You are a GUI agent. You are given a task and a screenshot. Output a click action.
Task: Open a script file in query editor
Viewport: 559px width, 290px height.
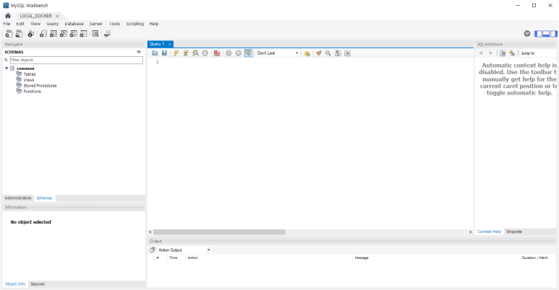pos(155,53)
